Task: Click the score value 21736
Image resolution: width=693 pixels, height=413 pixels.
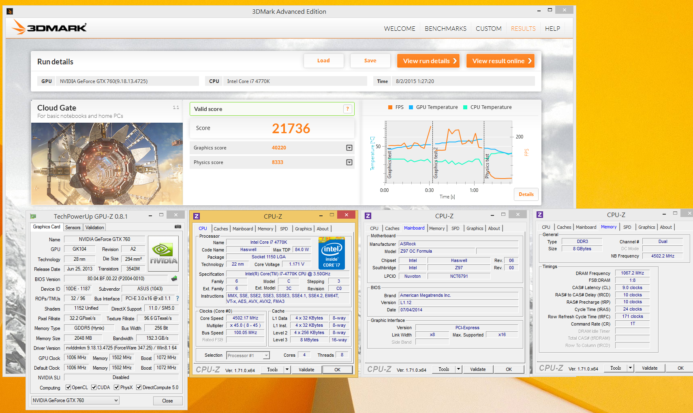Action: click(291, 128)
